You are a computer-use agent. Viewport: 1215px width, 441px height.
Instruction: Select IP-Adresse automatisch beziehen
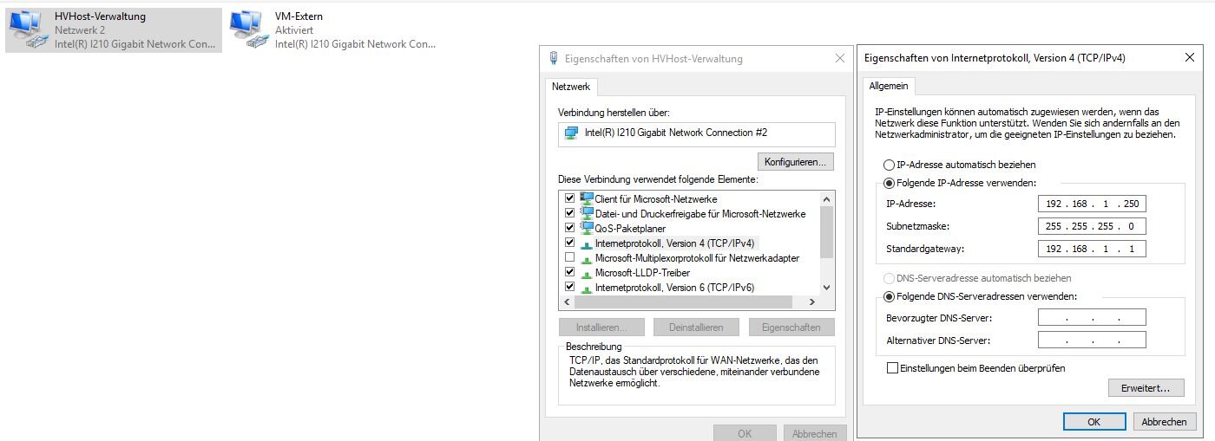[889, 165]
